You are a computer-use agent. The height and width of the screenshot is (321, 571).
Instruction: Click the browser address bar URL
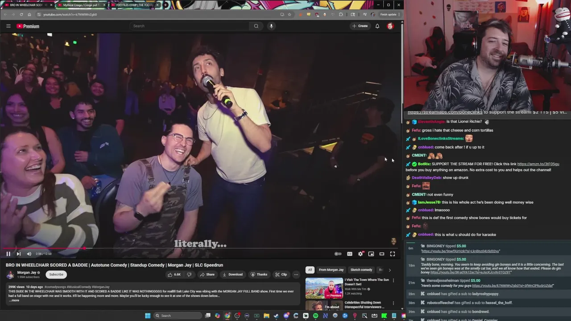[x=70, y=14]
